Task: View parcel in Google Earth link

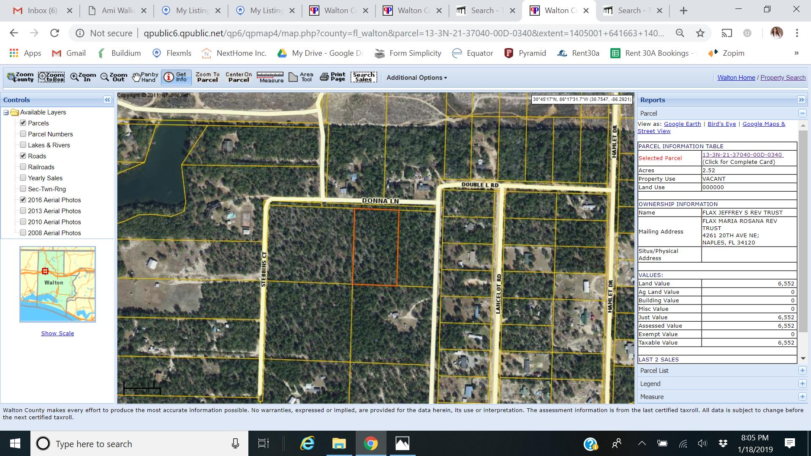Action: [x=682, y=124]
